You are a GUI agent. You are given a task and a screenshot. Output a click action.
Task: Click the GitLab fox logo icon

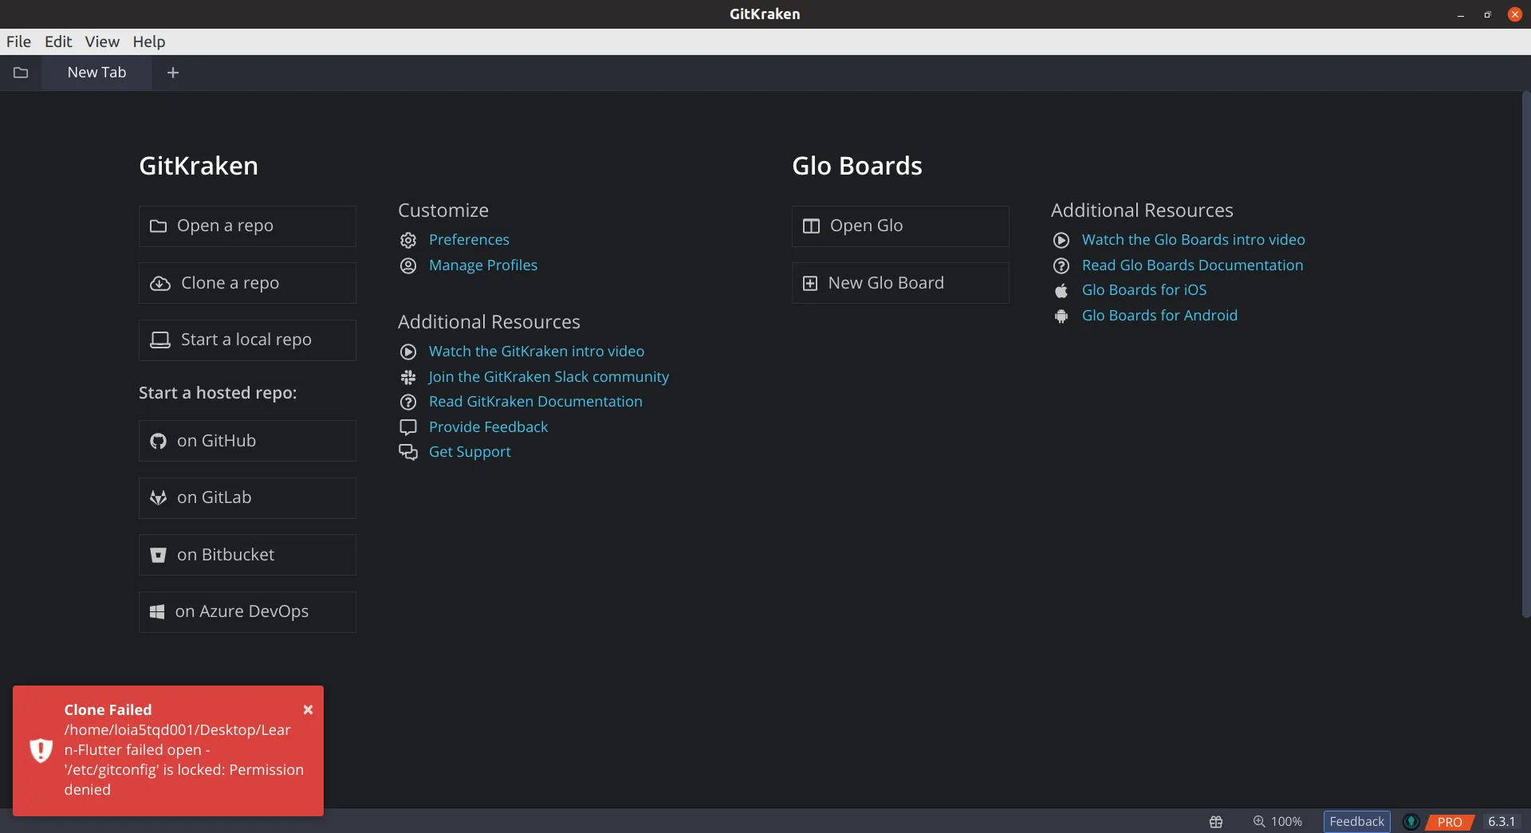pyautogui.click(x=159, y=497)
